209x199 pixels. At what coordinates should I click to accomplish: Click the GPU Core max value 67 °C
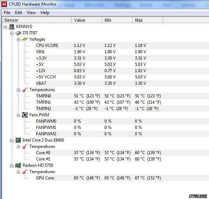(148, 178)
